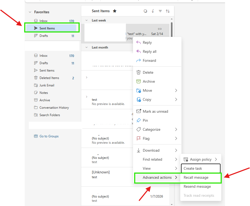Click the Go to Groups link
The width and height of the screenshot is (250, 206).
pyautogui.click(x=49, y=136)
